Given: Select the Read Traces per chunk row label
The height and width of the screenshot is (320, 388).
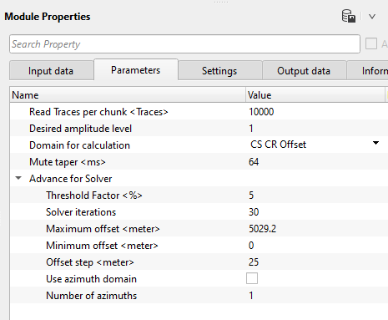Looking at the screenshot, I should click(x=98, y=112).
